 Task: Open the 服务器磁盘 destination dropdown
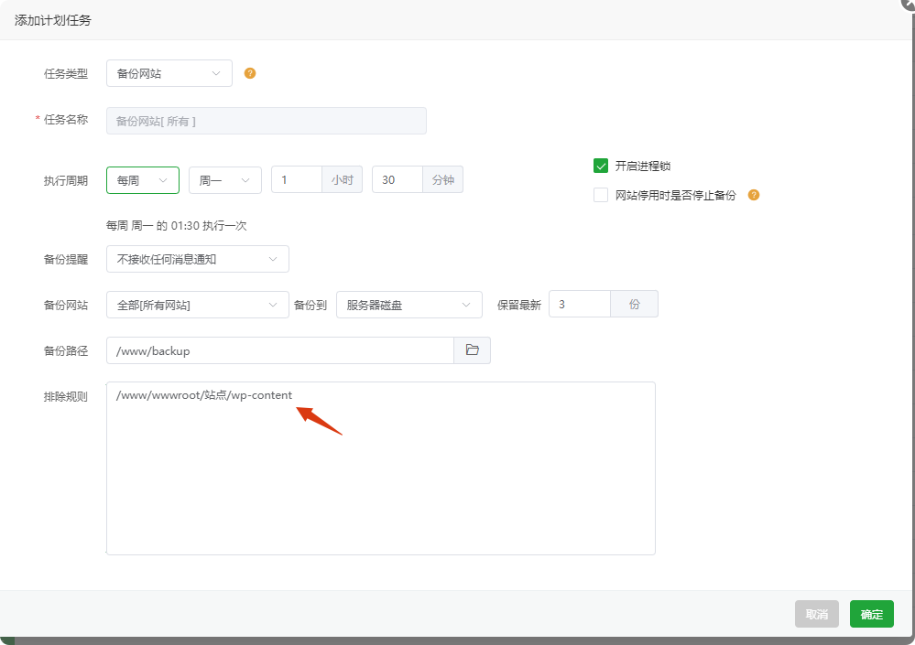click(x=409, y=305)
